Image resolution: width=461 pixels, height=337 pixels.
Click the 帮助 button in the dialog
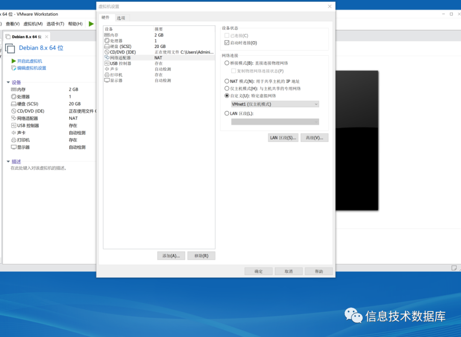[319, 271]
